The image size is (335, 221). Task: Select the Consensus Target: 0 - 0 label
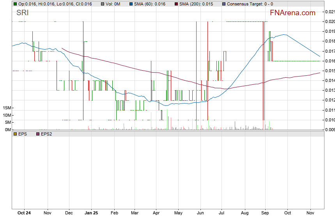(250, 4)
